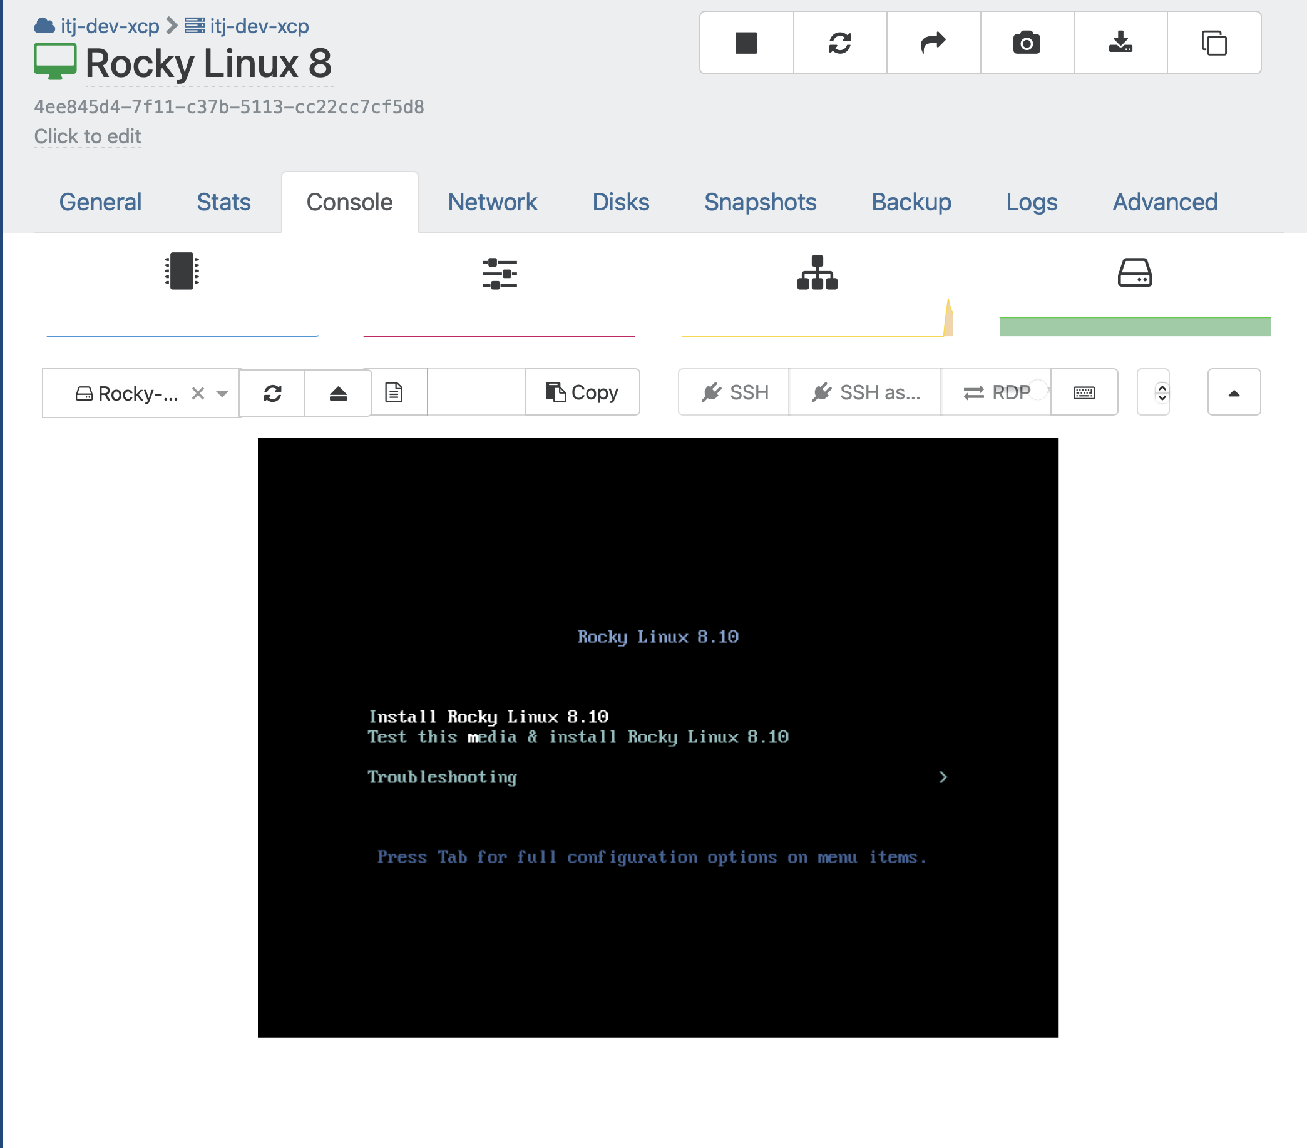Open the Rocky ISO dropdown arrow
Image resolution: width=1307 pixels, height=1148 pixels.
222,393
